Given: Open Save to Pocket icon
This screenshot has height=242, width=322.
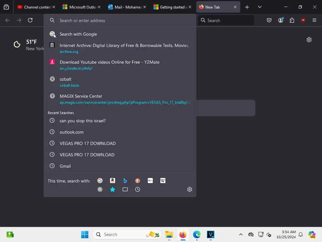Looking at the screenshot, I should [269, 20].
